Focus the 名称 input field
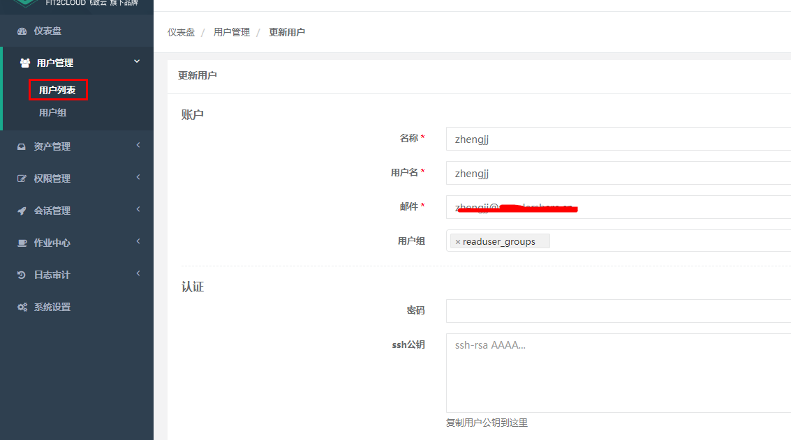The height and width of the screenshot is (440, 791). coord(619,139)
